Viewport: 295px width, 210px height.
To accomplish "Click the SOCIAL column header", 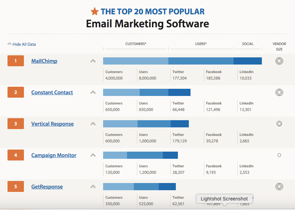I will 248,44.
